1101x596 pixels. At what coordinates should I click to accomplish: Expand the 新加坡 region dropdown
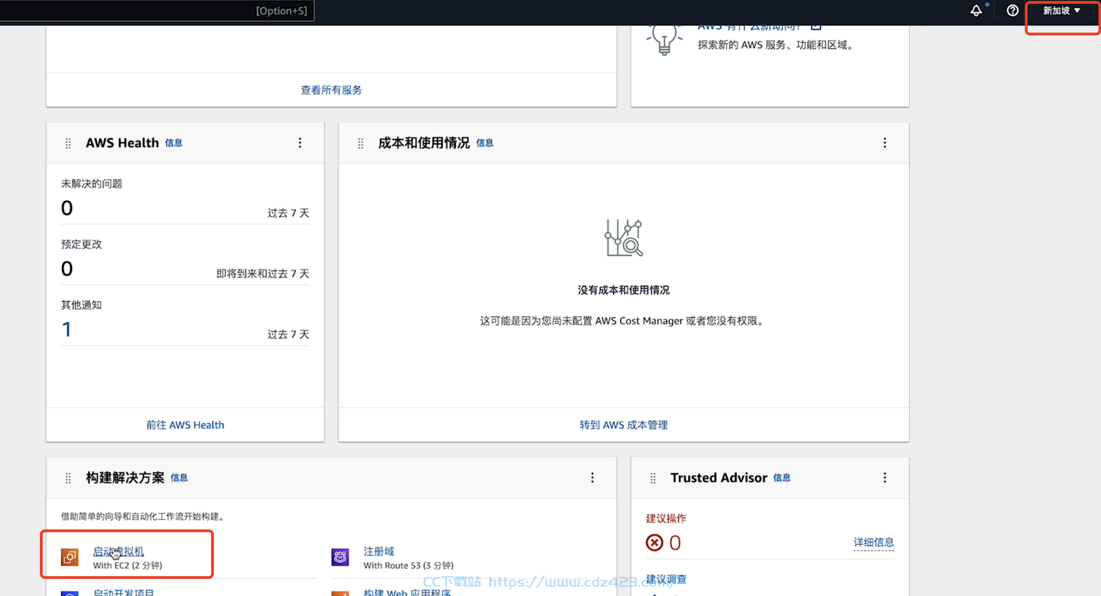(1062, 11)
